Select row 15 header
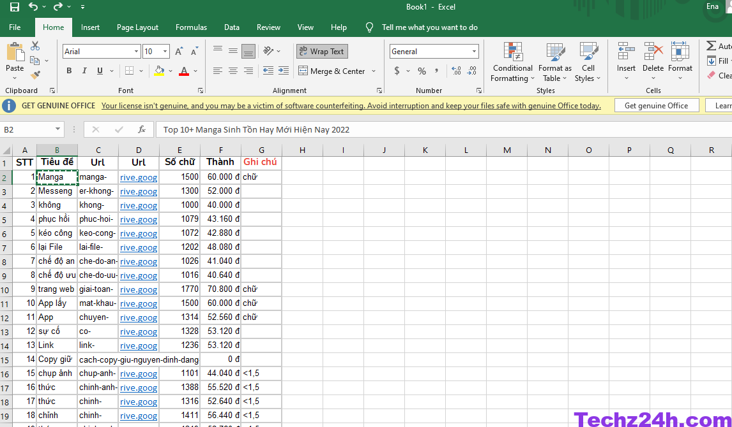Screen dimensions: 732x427 click(x=6, y=360)
